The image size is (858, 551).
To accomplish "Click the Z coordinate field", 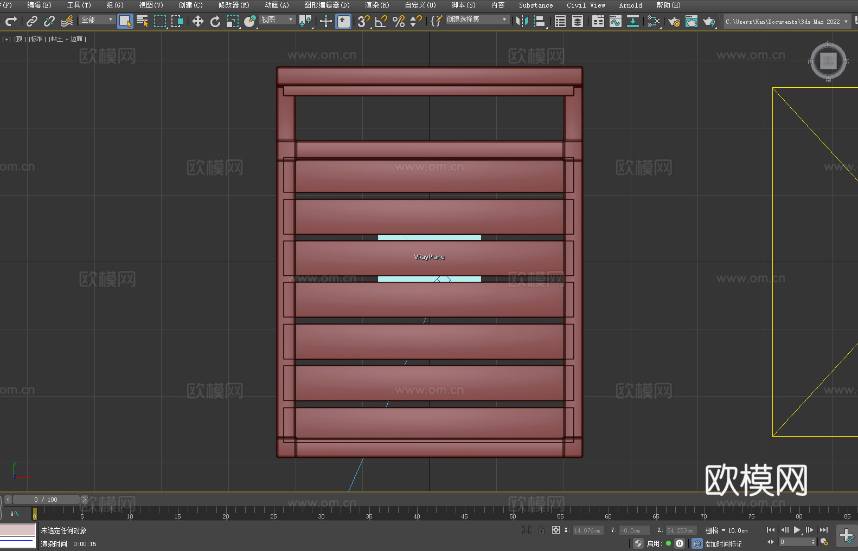I will point(681,530).
